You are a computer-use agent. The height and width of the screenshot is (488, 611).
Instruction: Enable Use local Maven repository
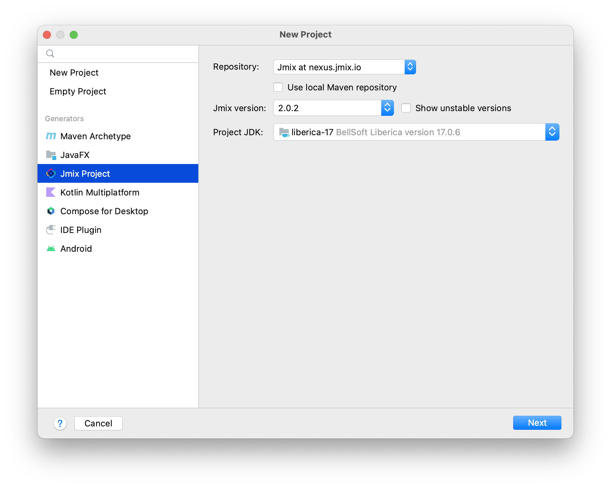pos(278,87)
